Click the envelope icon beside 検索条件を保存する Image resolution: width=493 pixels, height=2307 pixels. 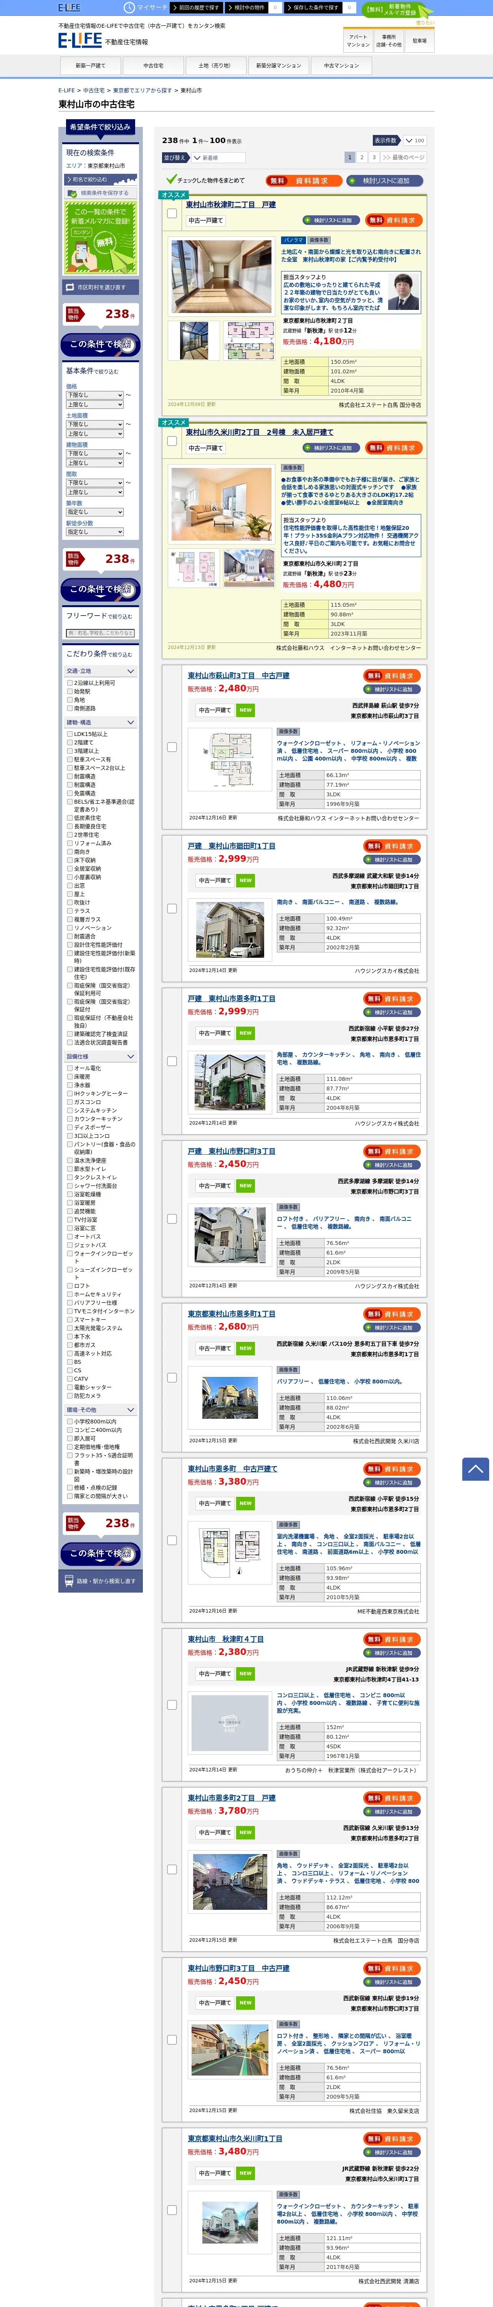(x=73, y=193)
